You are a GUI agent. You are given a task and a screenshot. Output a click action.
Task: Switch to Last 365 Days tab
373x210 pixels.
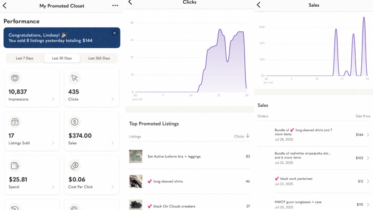click(x=99, y=58)
